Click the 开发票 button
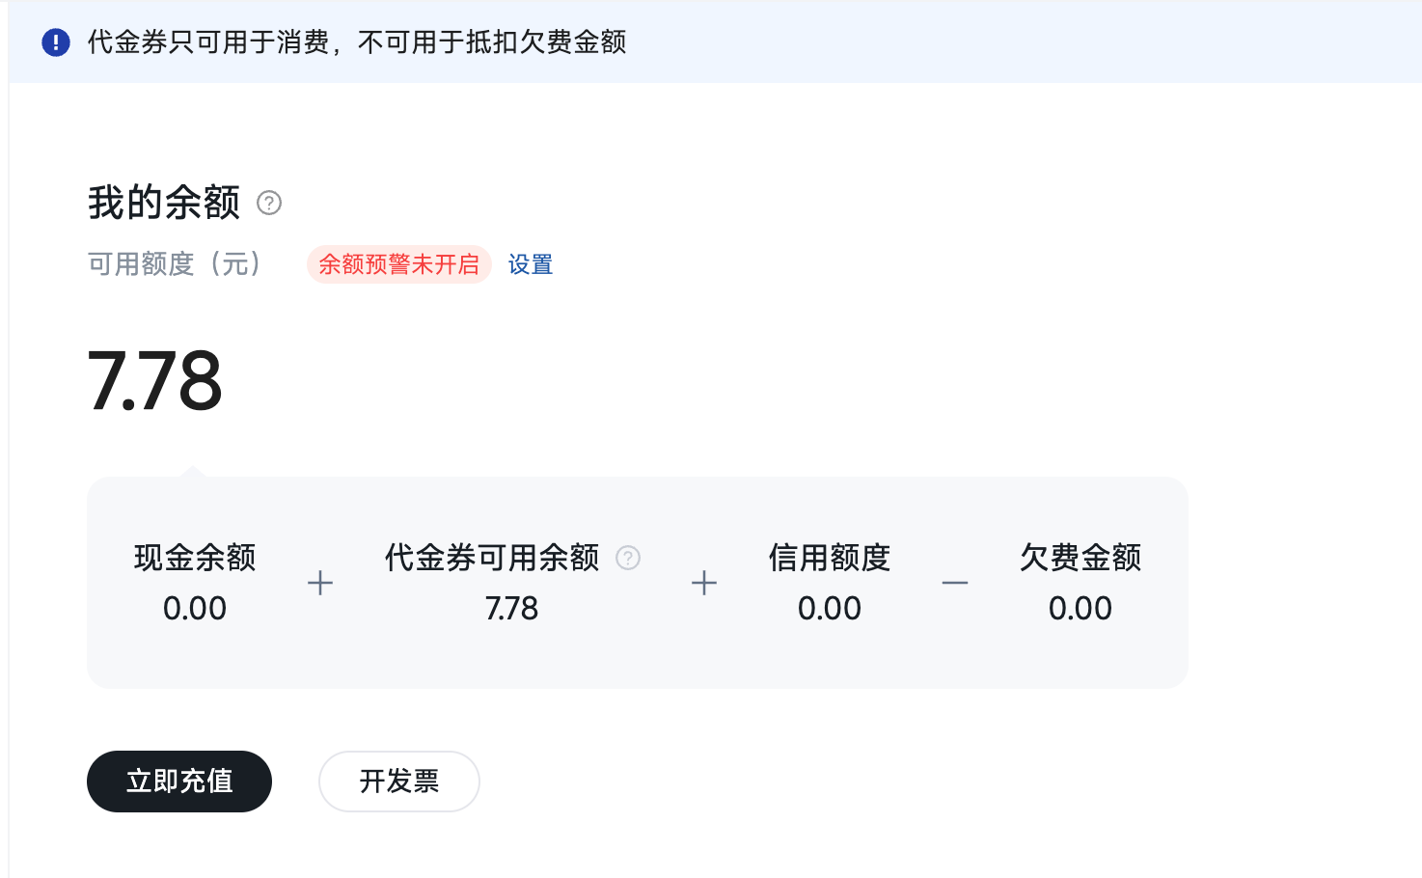 pyautogui.click(x=399, y=782)
